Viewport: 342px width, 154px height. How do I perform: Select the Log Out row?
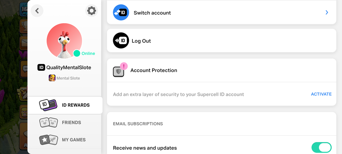pos(222,41)
